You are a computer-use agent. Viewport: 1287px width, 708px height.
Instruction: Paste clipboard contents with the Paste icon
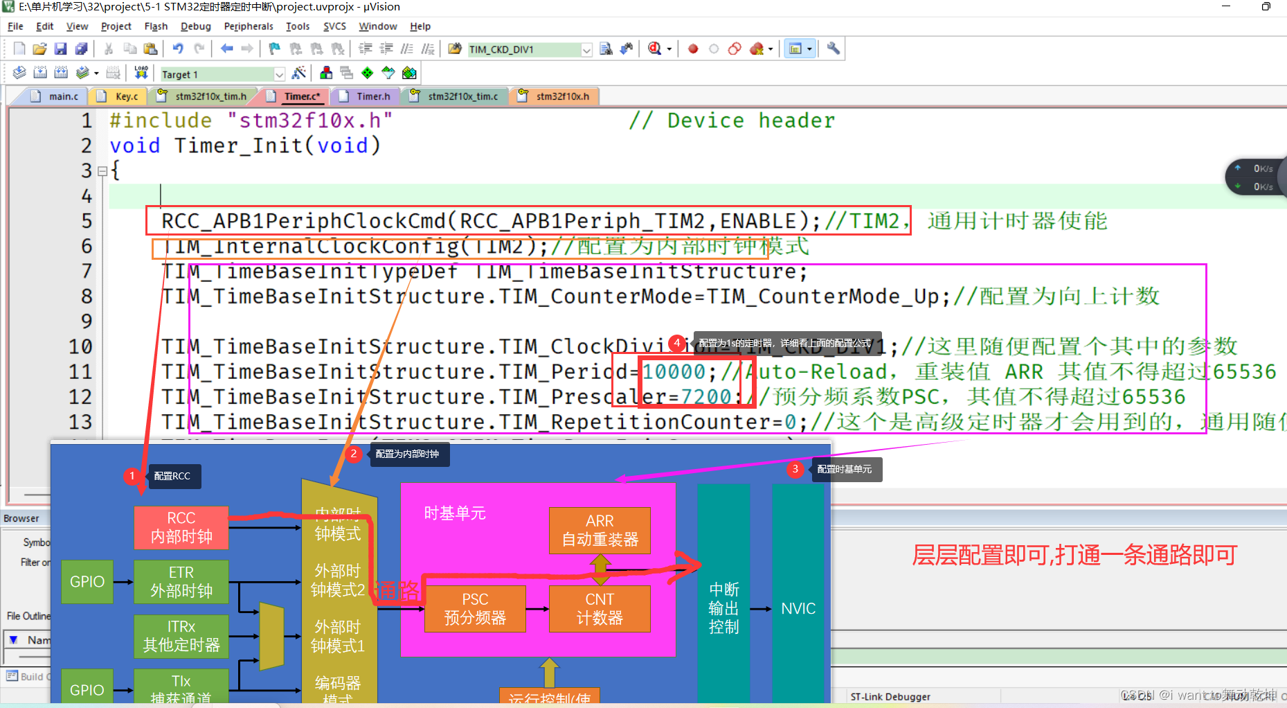click(150, 48)
